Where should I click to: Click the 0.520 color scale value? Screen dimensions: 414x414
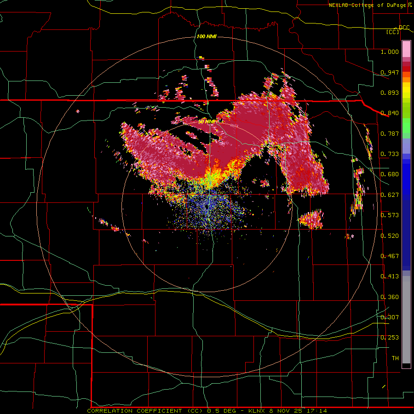pyautogui.click(x=390, y=236)
